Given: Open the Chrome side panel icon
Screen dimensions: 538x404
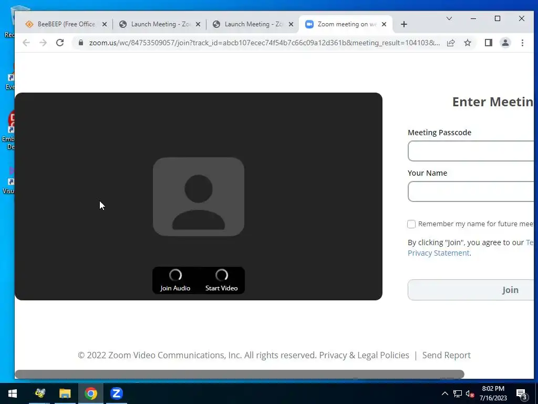Looking at the screenshot, I should tap(488, 43).
